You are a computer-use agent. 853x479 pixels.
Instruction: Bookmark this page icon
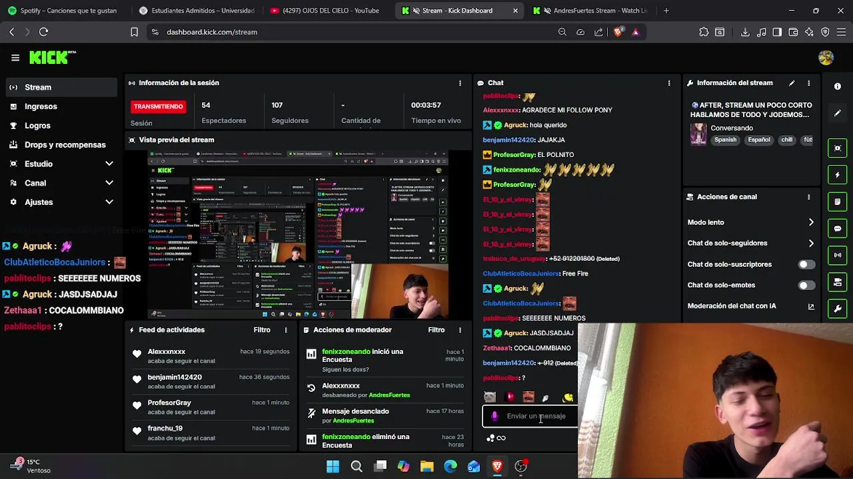tap(134, 32)
